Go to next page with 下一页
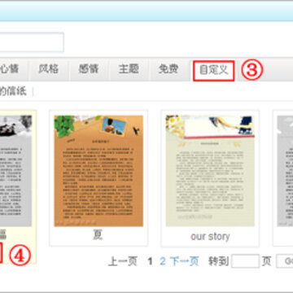293x293 pixels. coord(185,261)
